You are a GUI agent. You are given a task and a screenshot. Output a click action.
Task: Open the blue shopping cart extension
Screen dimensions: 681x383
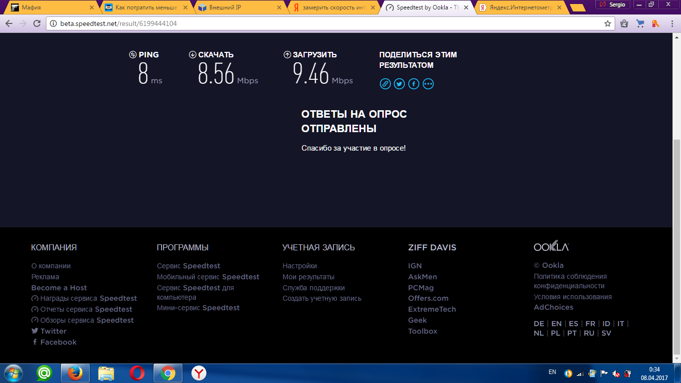[640, 23]
